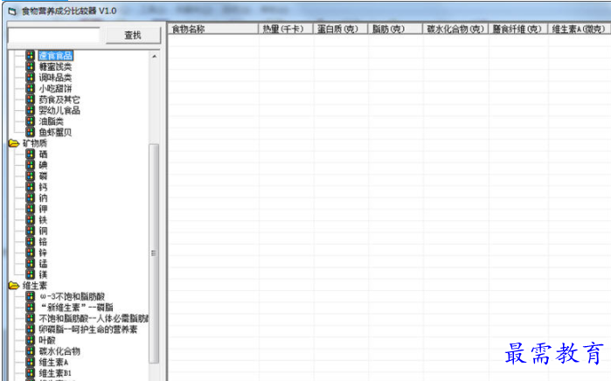Click the icon beside 调味品类
The image size is (611, 381).
(x=31, y=77)
